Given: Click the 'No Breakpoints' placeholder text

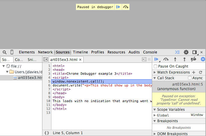Looking at the screenshot, I should (x=179, y=128).
